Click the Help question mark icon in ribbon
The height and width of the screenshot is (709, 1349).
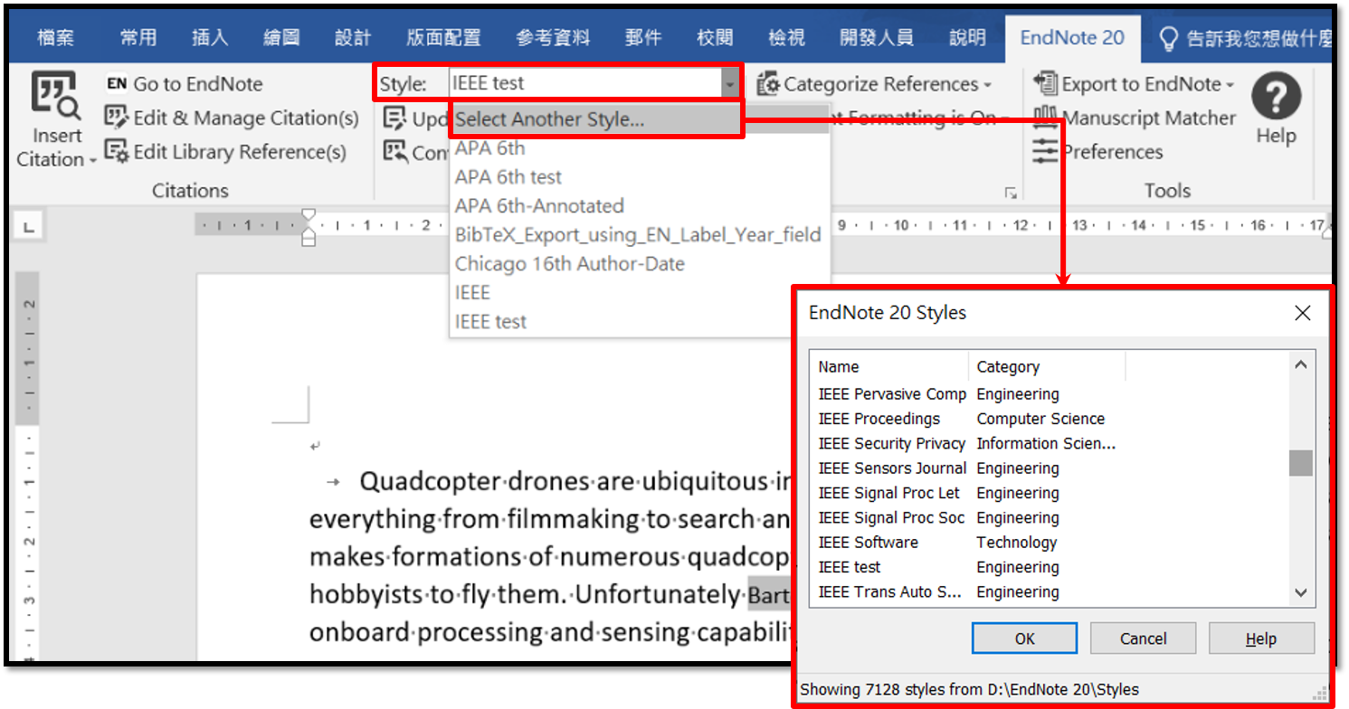click(1276, 96)
